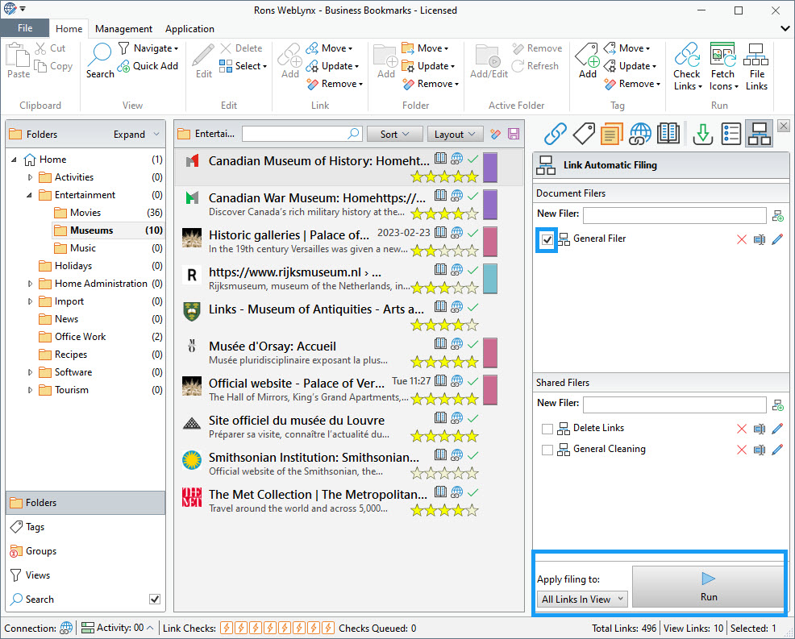
Task: Click the Search magnifier in the ribbon
Action: pyautogui.click(x=100, y=60)
